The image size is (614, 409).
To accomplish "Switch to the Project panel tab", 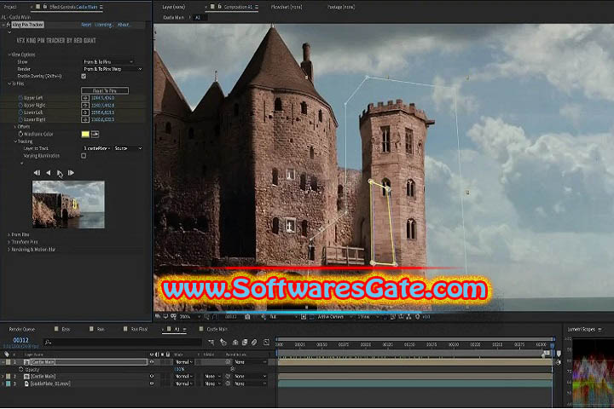I will pyautogui.click(x=10, y=7).
